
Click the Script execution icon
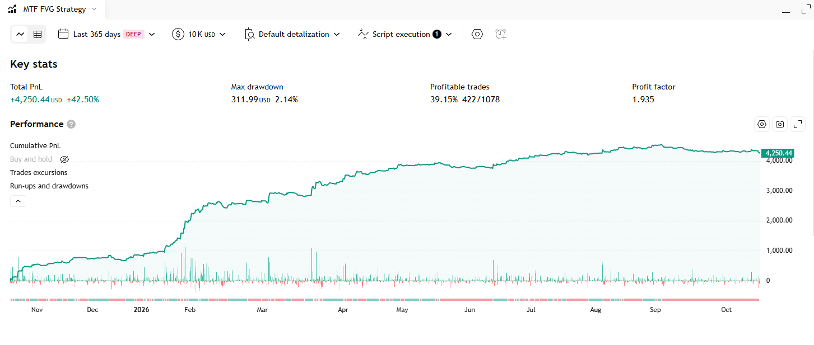point(363,34)
